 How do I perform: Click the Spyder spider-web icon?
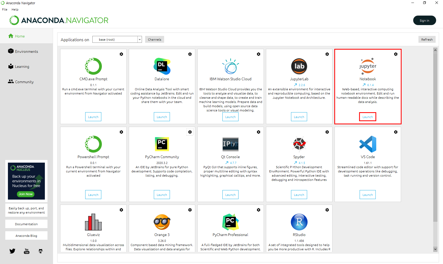coord(299,144)
